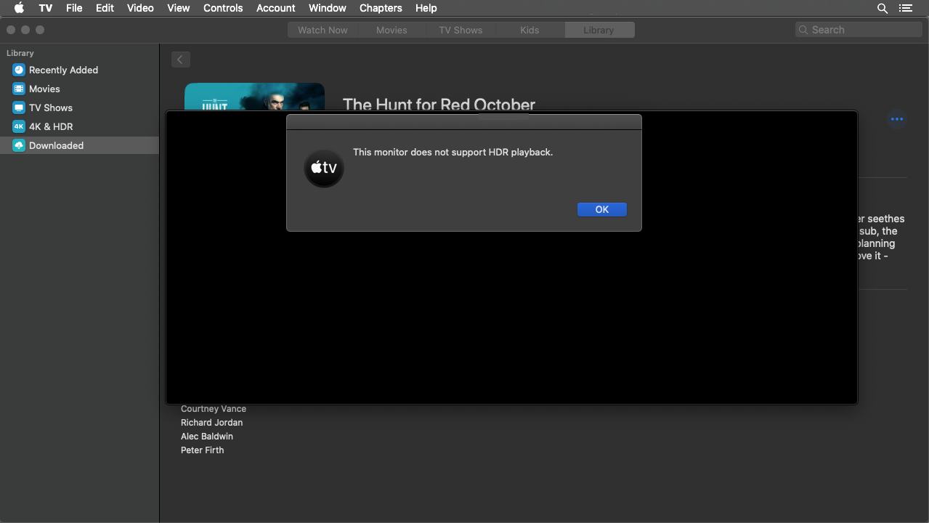
Task: Open Spotlight search in menu bar
Action: (x=883, y=8)
